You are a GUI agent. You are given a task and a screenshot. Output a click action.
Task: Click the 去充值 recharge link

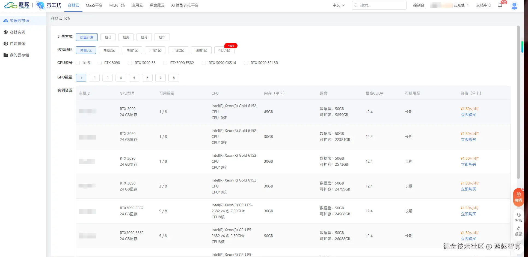459,5
